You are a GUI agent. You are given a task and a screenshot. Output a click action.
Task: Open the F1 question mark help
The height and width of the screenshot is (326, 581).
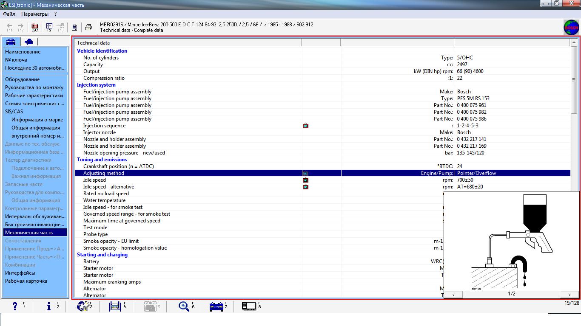tap(15, 306)
